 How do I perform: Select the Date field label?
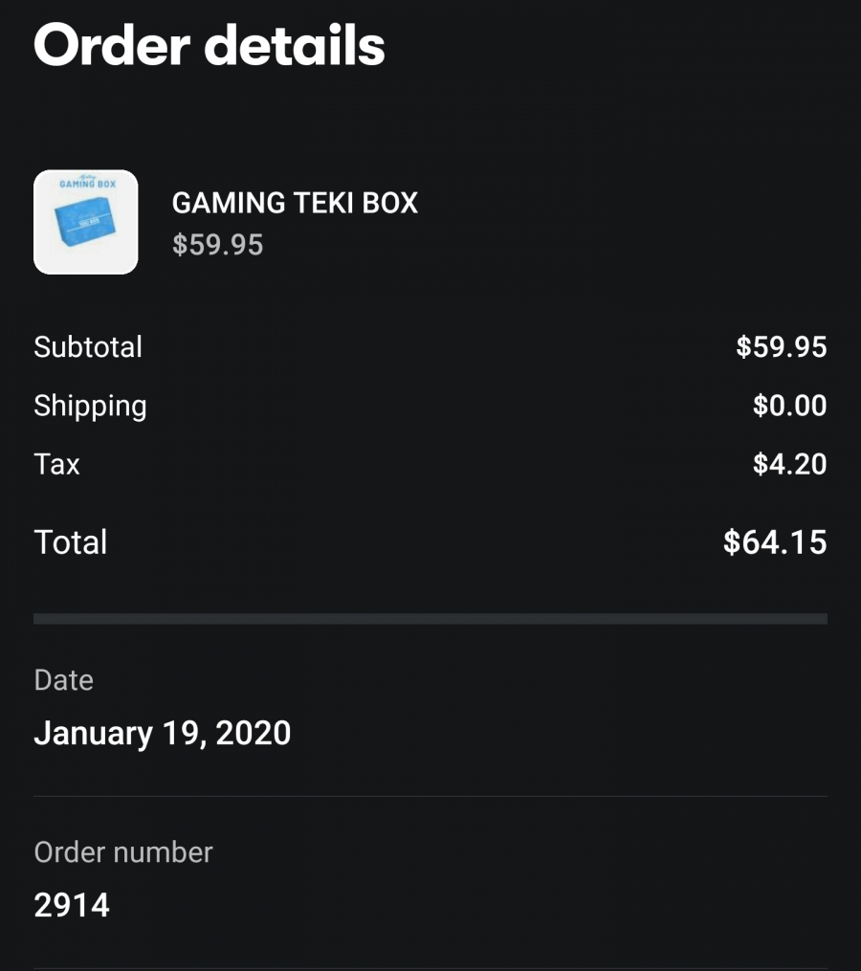tap(64, 680)
